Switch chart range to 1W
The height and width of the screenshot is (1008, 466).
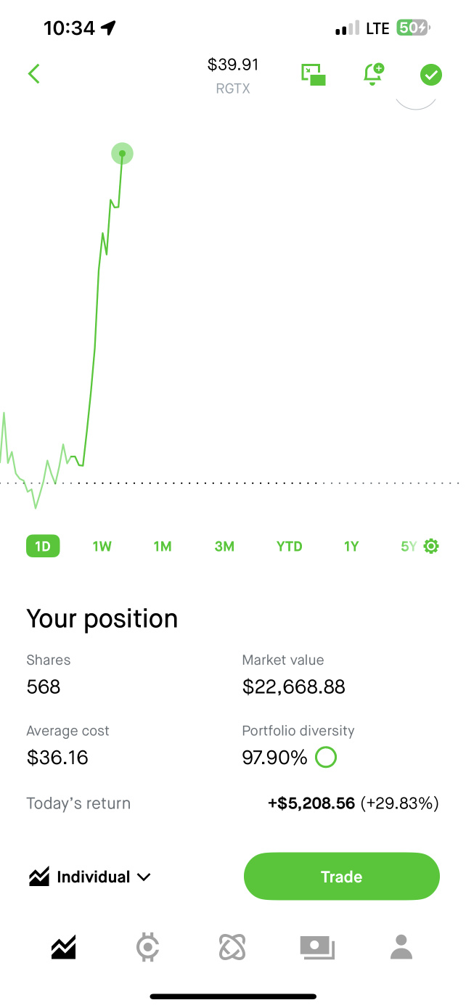pos(102,546)
